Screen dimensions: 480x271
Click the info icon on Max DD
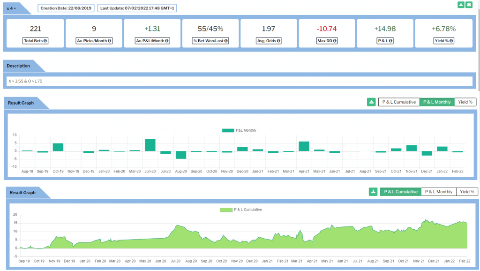pyautogui.click(x=335, y=41)
